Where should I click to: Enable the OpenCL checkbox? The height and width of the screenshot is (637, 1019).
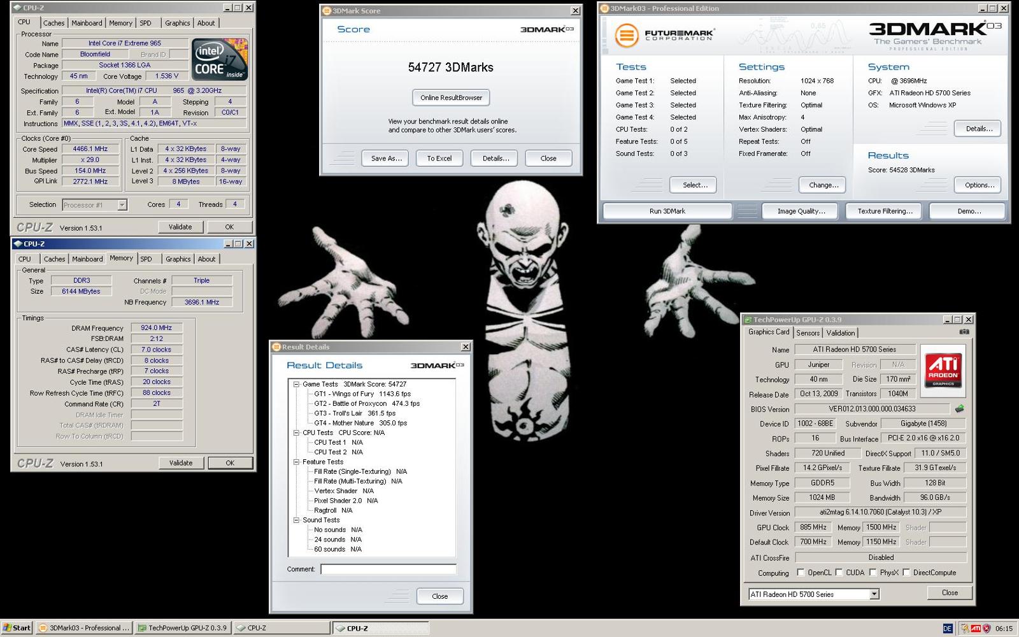click(801, 573)
